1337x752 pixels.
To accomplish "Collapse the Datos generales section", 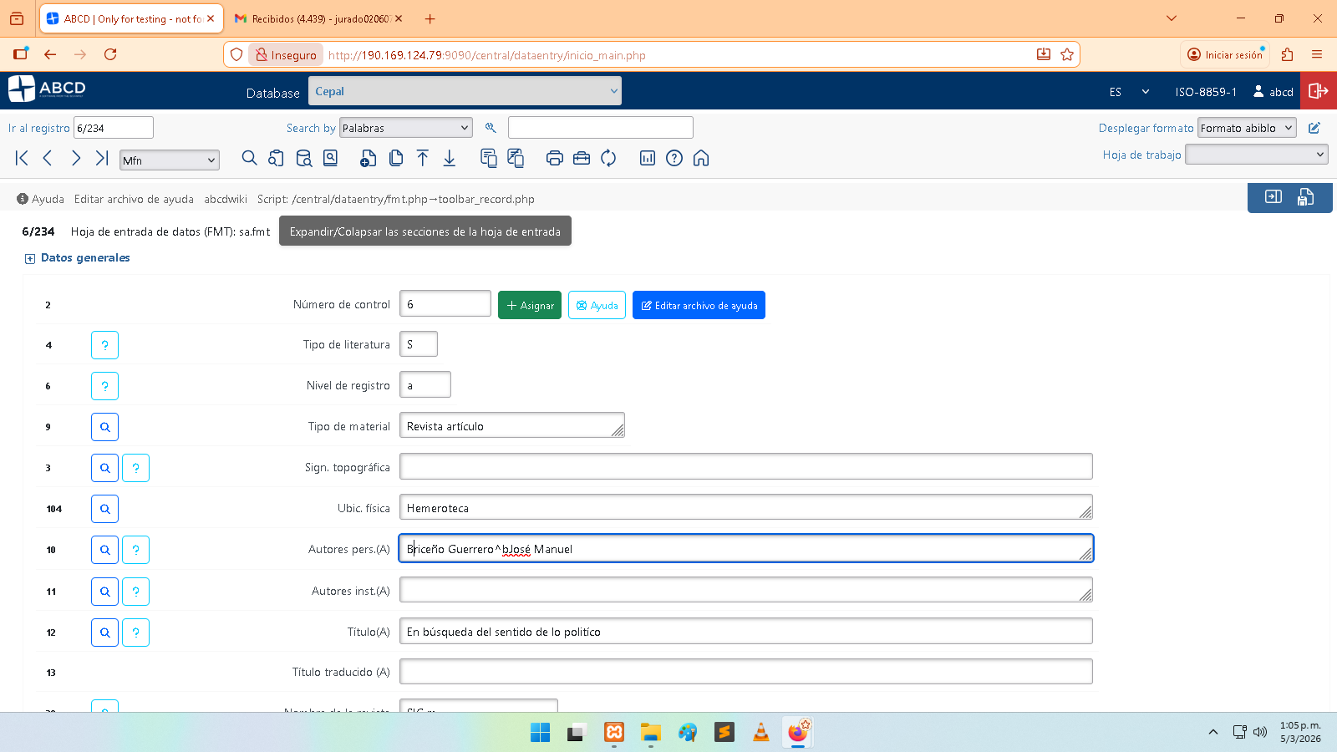I will point(30,259).
